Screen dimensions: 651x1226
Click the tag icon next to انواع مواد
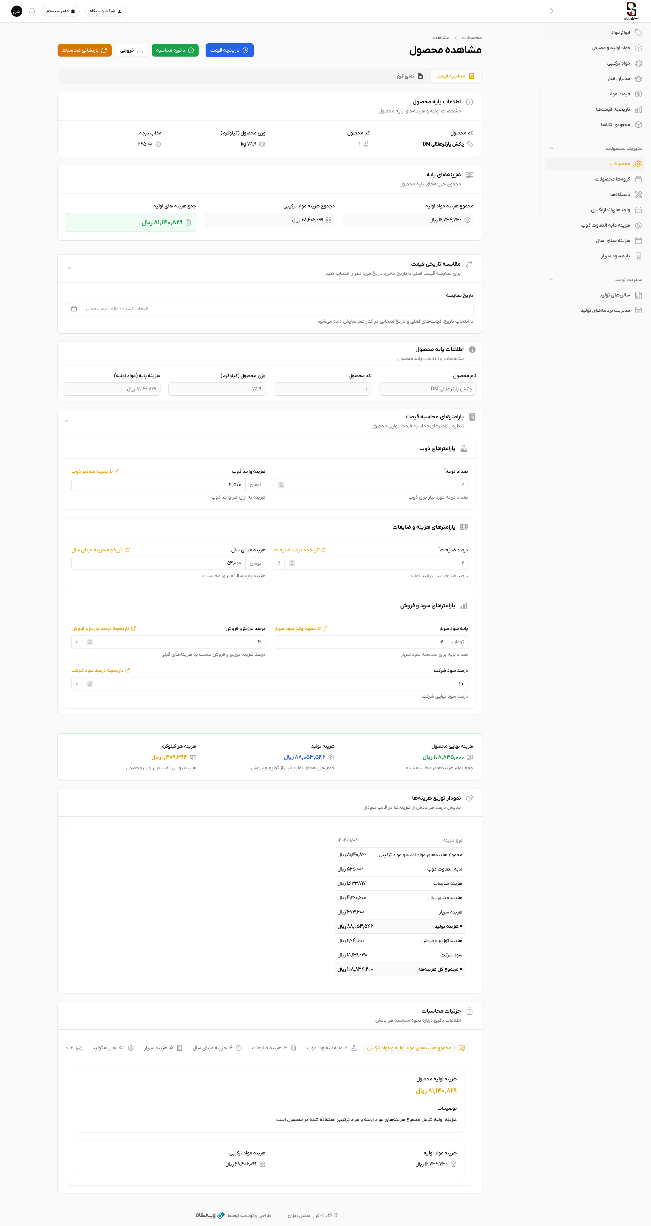(638, 32)
